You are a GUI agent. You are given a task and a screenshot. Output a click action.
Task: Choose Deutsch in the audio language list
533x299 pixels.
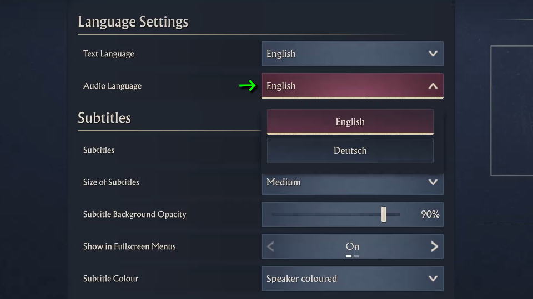[350, 151]
